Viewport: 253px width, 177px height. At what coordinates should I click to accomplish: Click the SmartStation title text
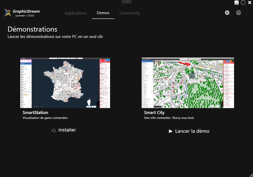pos(35,113)
